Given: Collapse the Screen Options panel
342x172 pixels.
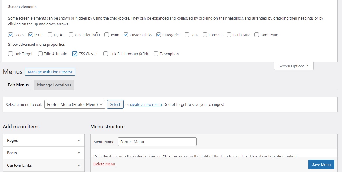Looking at the screenshot, I should tap(294, 66).
